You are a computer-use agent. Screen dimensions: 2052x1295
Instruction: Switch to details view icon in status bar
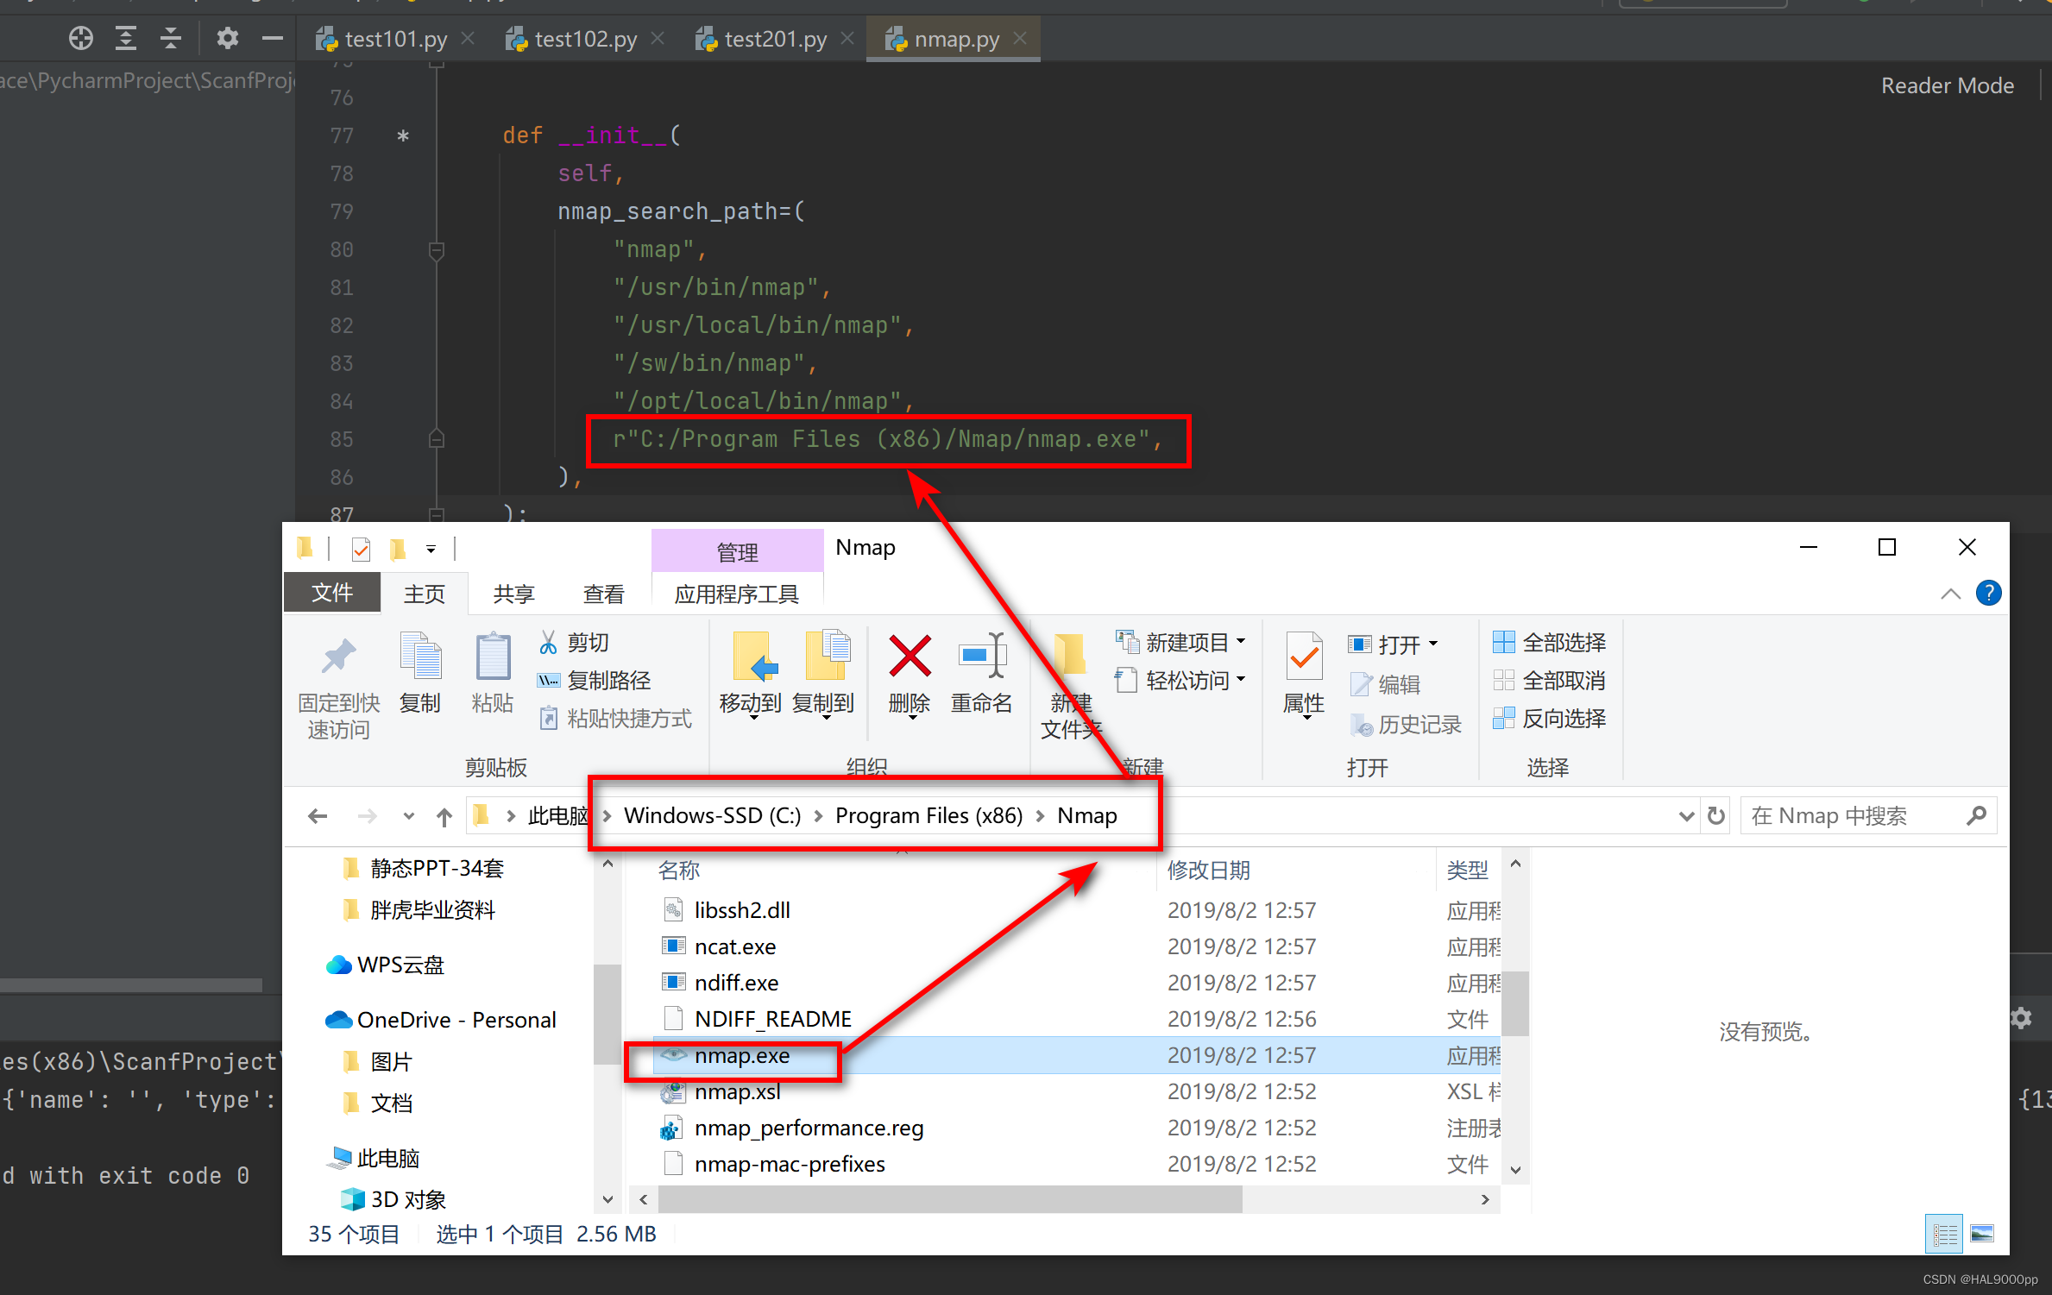tap(1944, 1234)
